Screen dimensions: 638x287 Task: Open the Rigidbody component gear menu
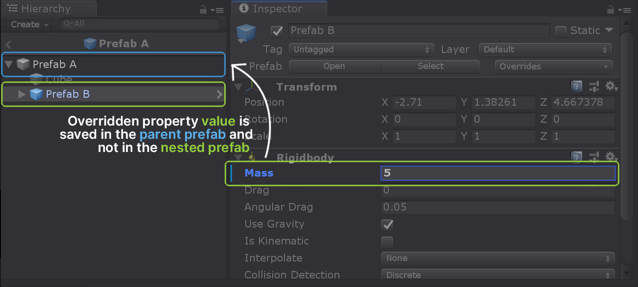click(611, 157)
